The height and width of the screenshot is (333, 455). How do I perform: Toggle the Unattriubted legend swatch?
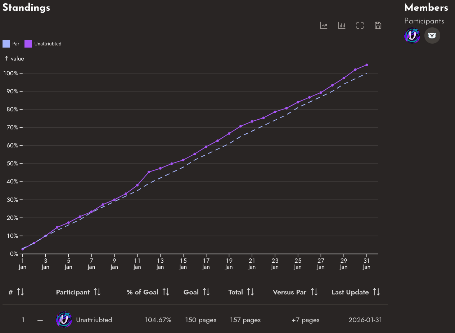(x=28, y=44)
